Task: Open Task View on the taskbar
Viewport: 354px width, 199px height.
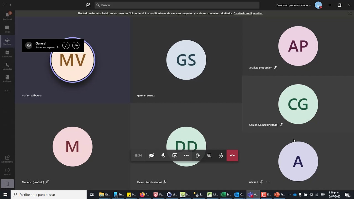Action: pos(92,195)
